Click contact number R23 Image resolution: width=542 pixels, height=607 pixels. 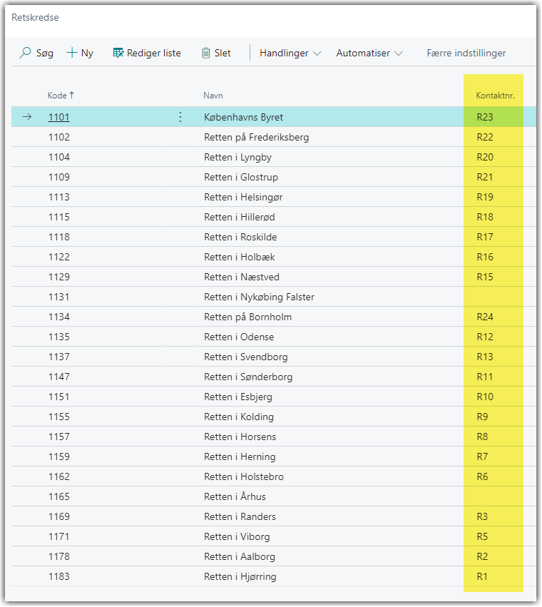(x=485, y=117)
